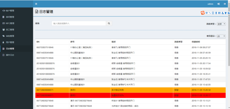The image size is (230, 109).
Task: Focus the 输入描述或操作人 search field
Action: click(79, 23)
